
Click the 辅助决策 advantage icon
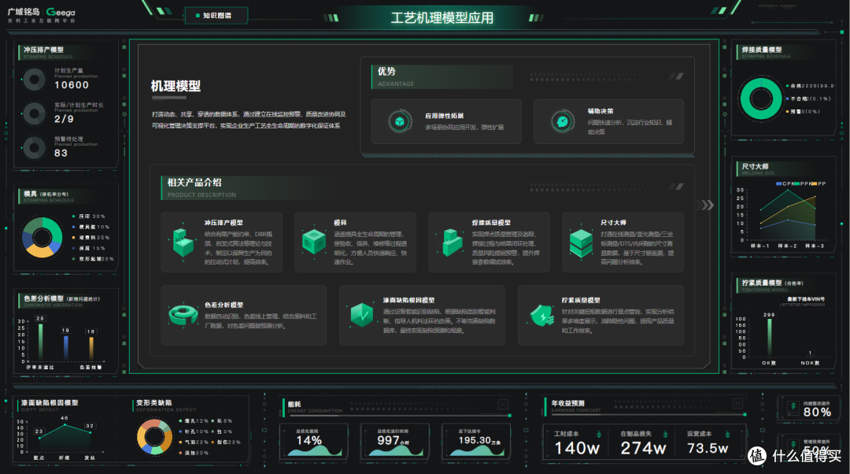(x=562, y=121)
